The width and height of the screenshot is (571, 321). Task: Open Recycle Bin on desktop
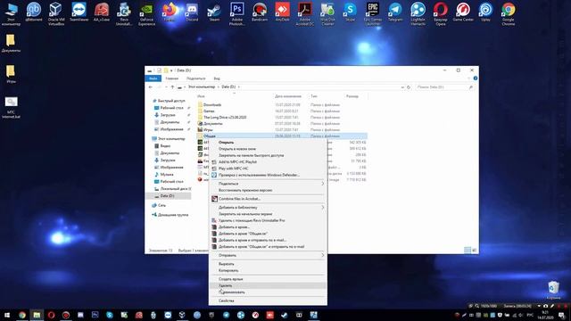coord(553,290)
